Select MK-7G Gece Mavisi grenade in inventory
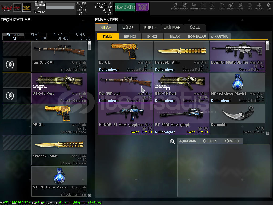This screenshot has height=205, width=273. click(238, 88)
